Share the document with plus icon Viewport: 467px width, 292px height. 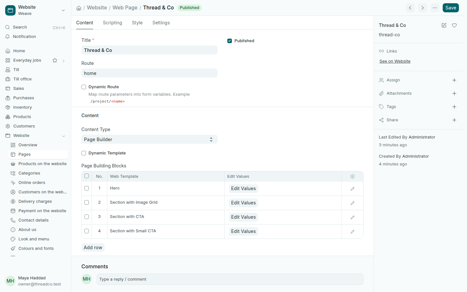click(x=454, y=120)
